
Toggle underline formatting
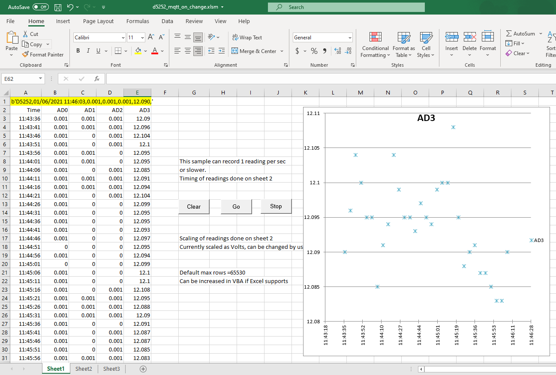pyautogui.click(x=99, y=51)
